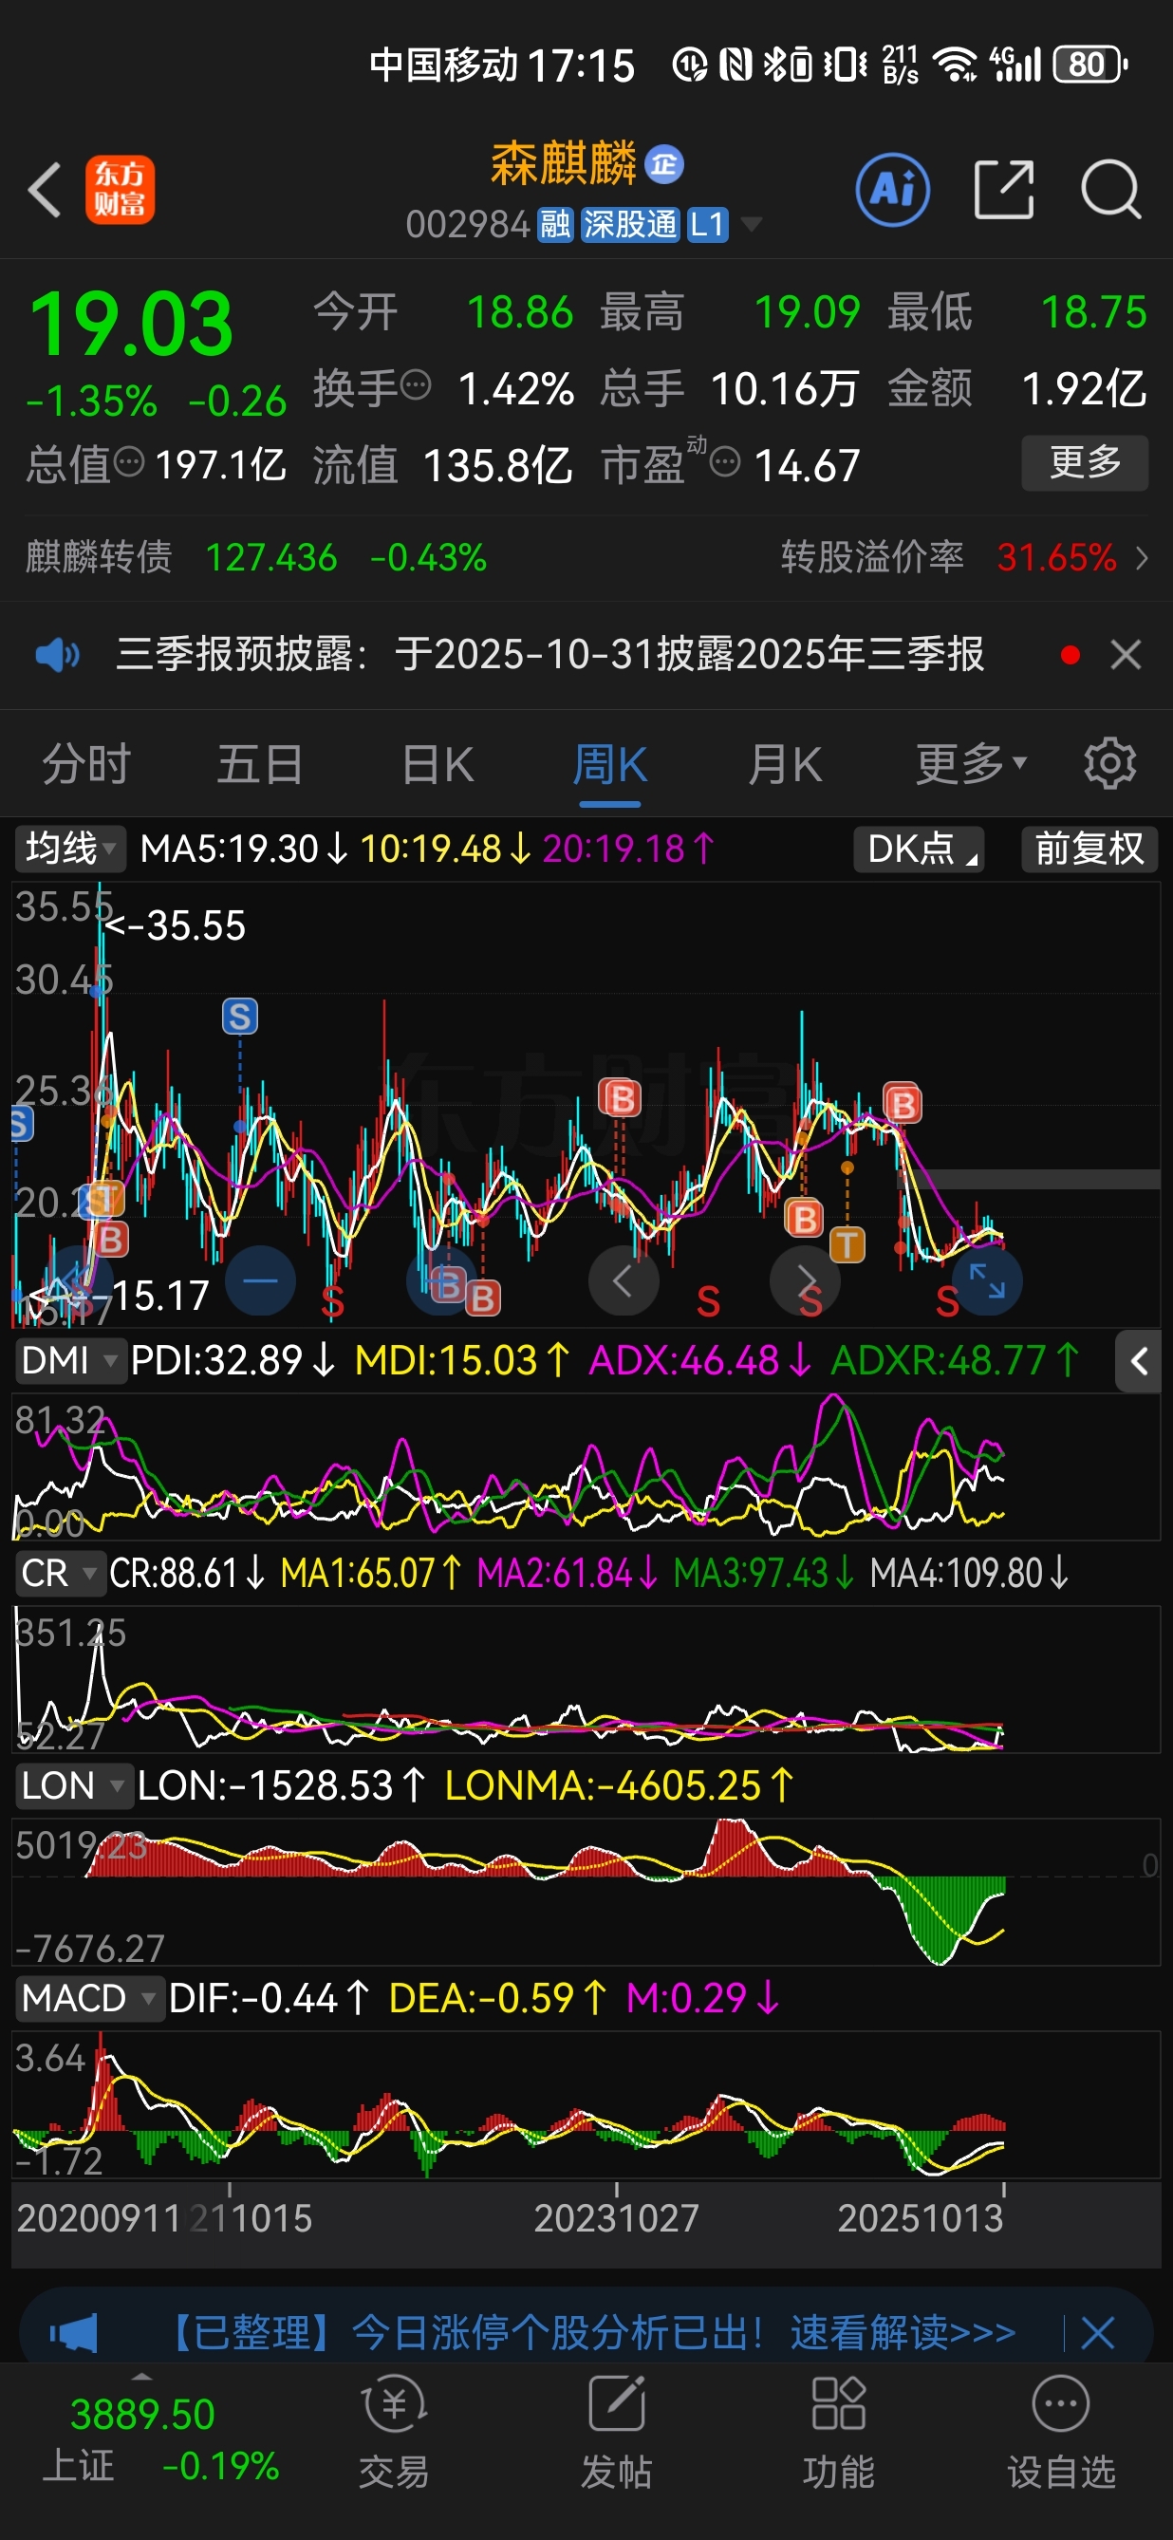Open chart settings gear icon
The height and width of the screenshot is (2540, 1173).
point(1110,763)
